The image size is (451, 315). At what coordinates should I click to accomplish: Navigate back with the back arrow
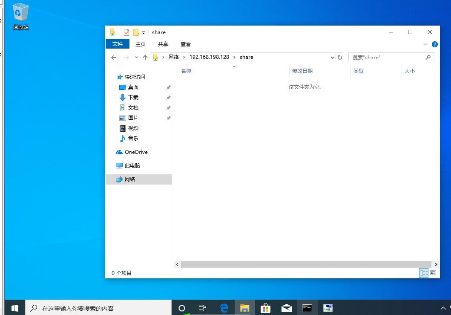[x=114, y=57]
